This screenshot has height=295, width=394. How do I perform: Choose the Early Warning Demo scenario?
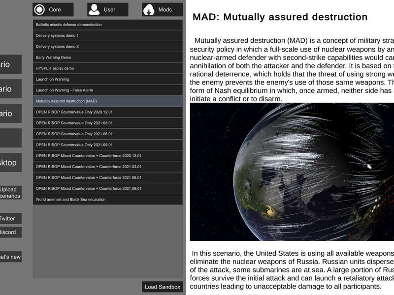point(108,58)
